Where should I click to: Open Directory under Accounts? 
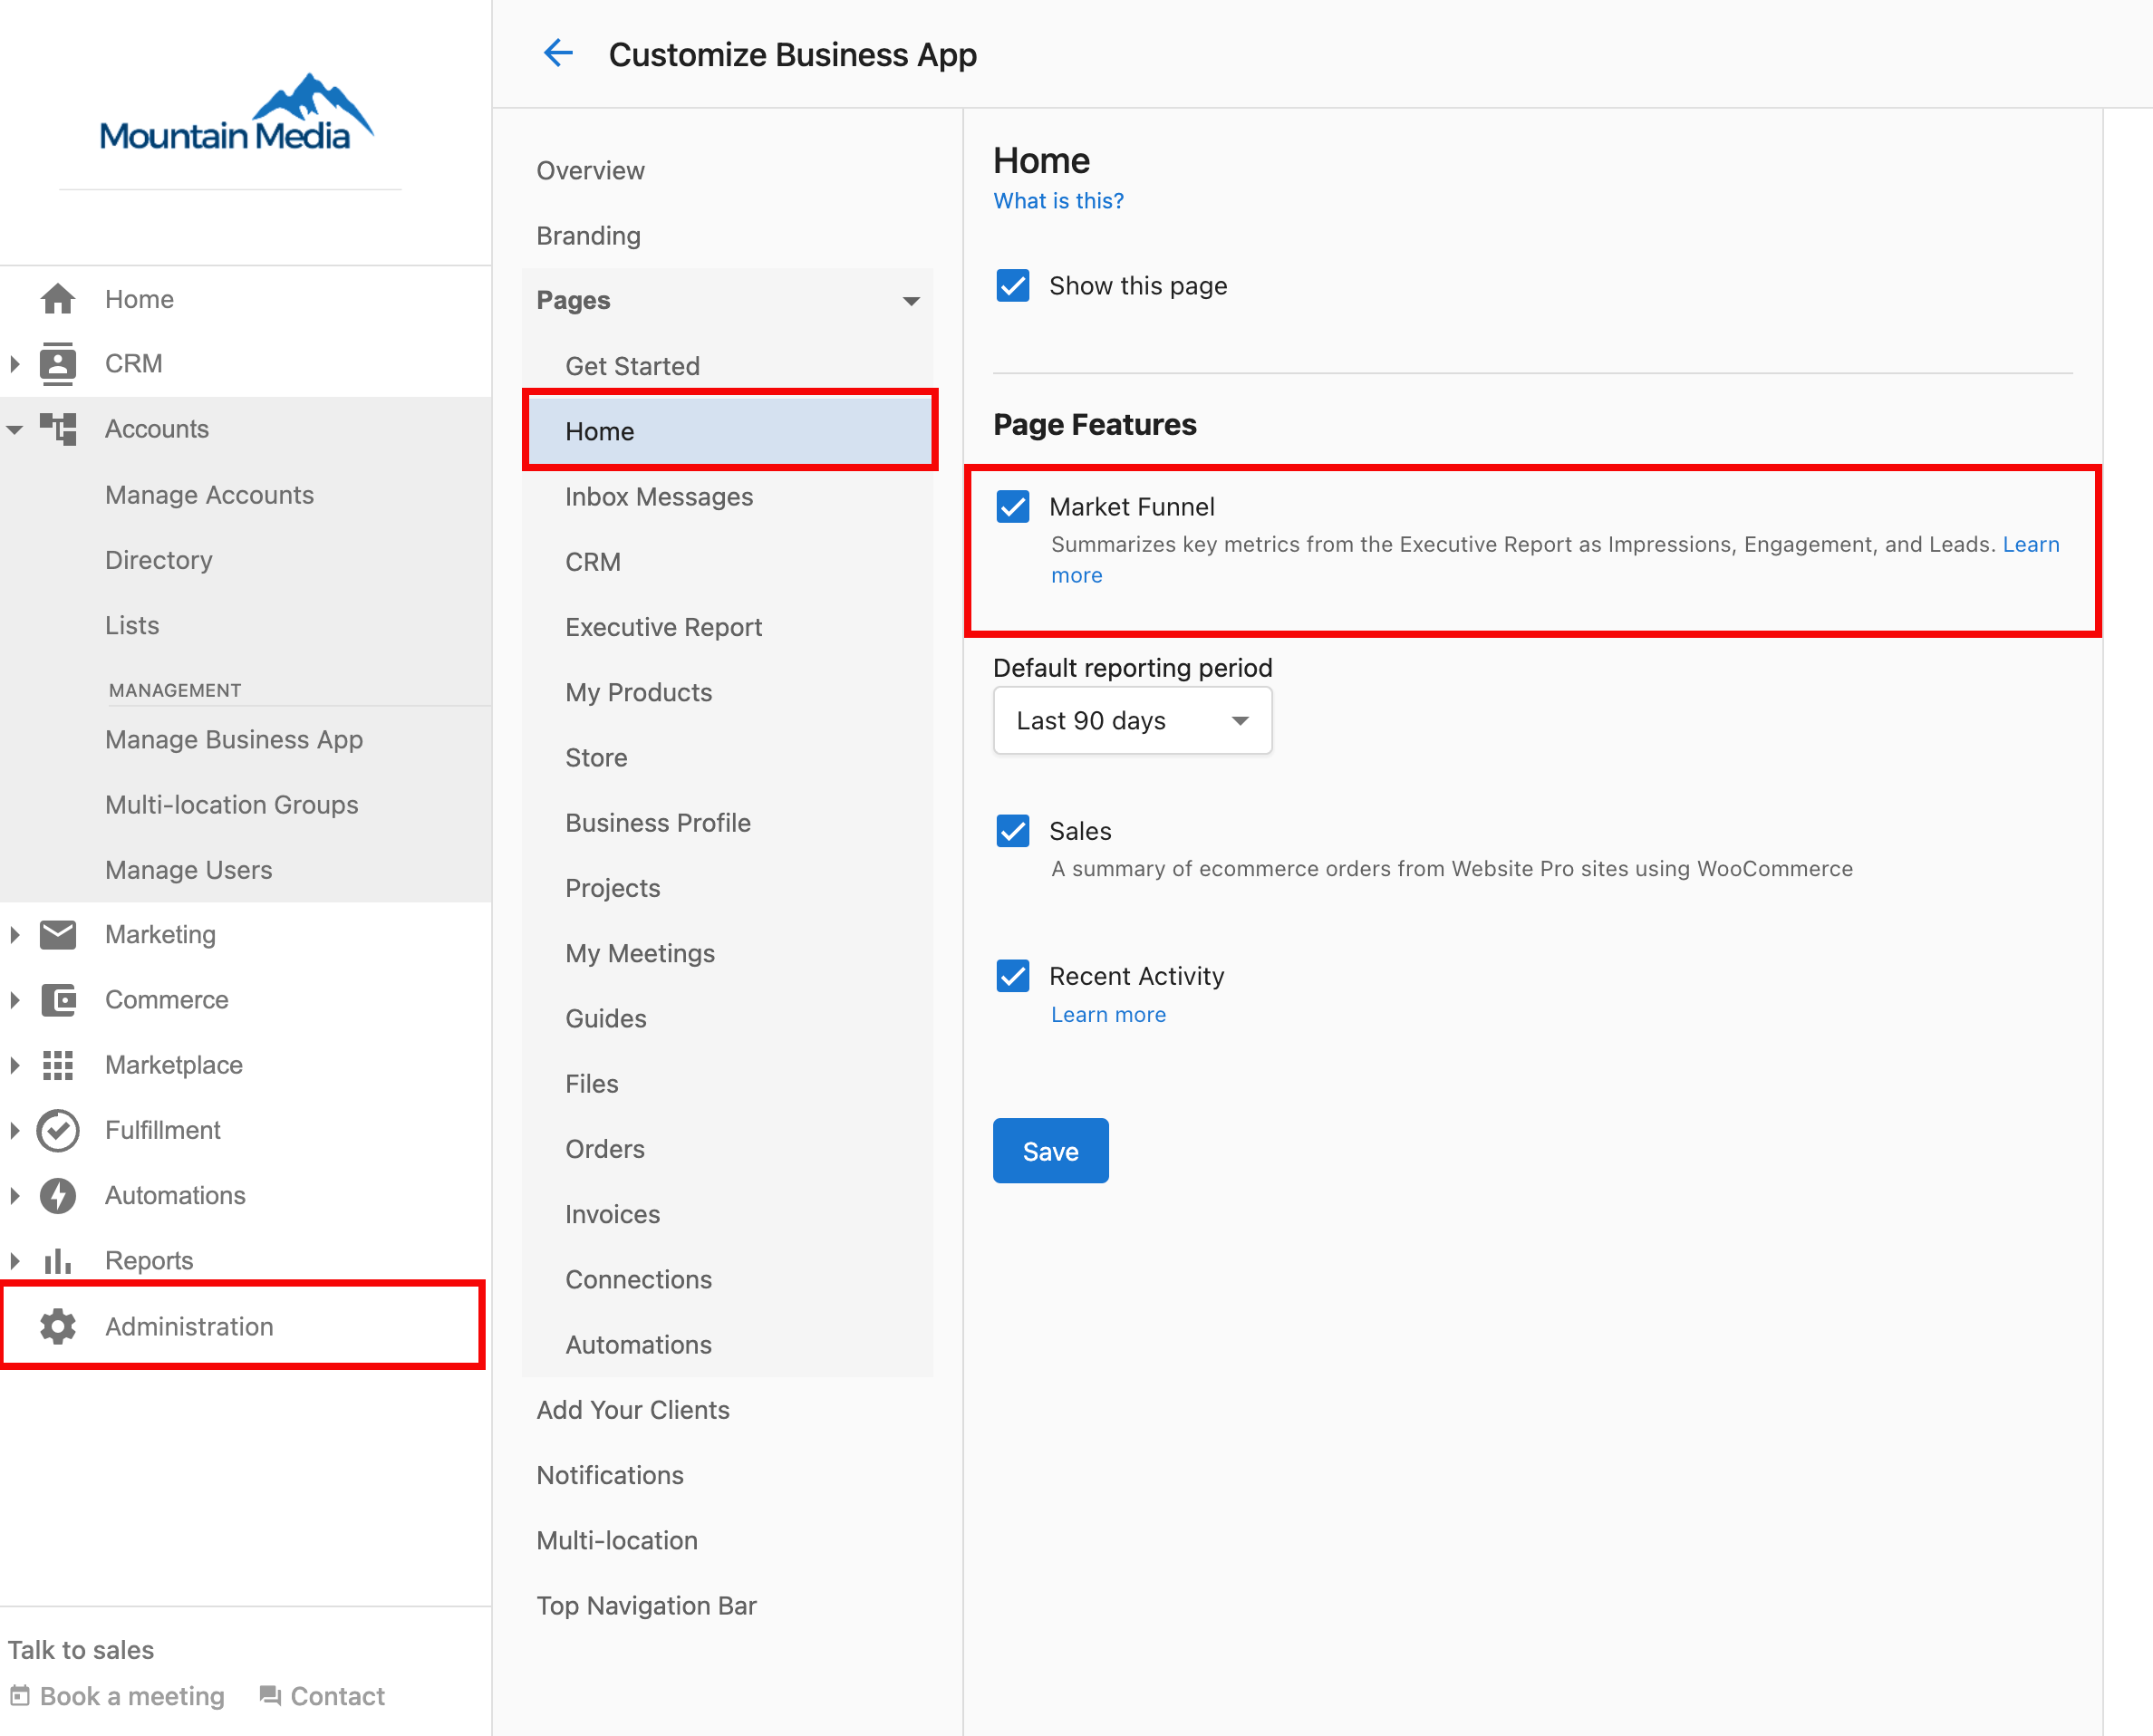(x=159, y=560)
